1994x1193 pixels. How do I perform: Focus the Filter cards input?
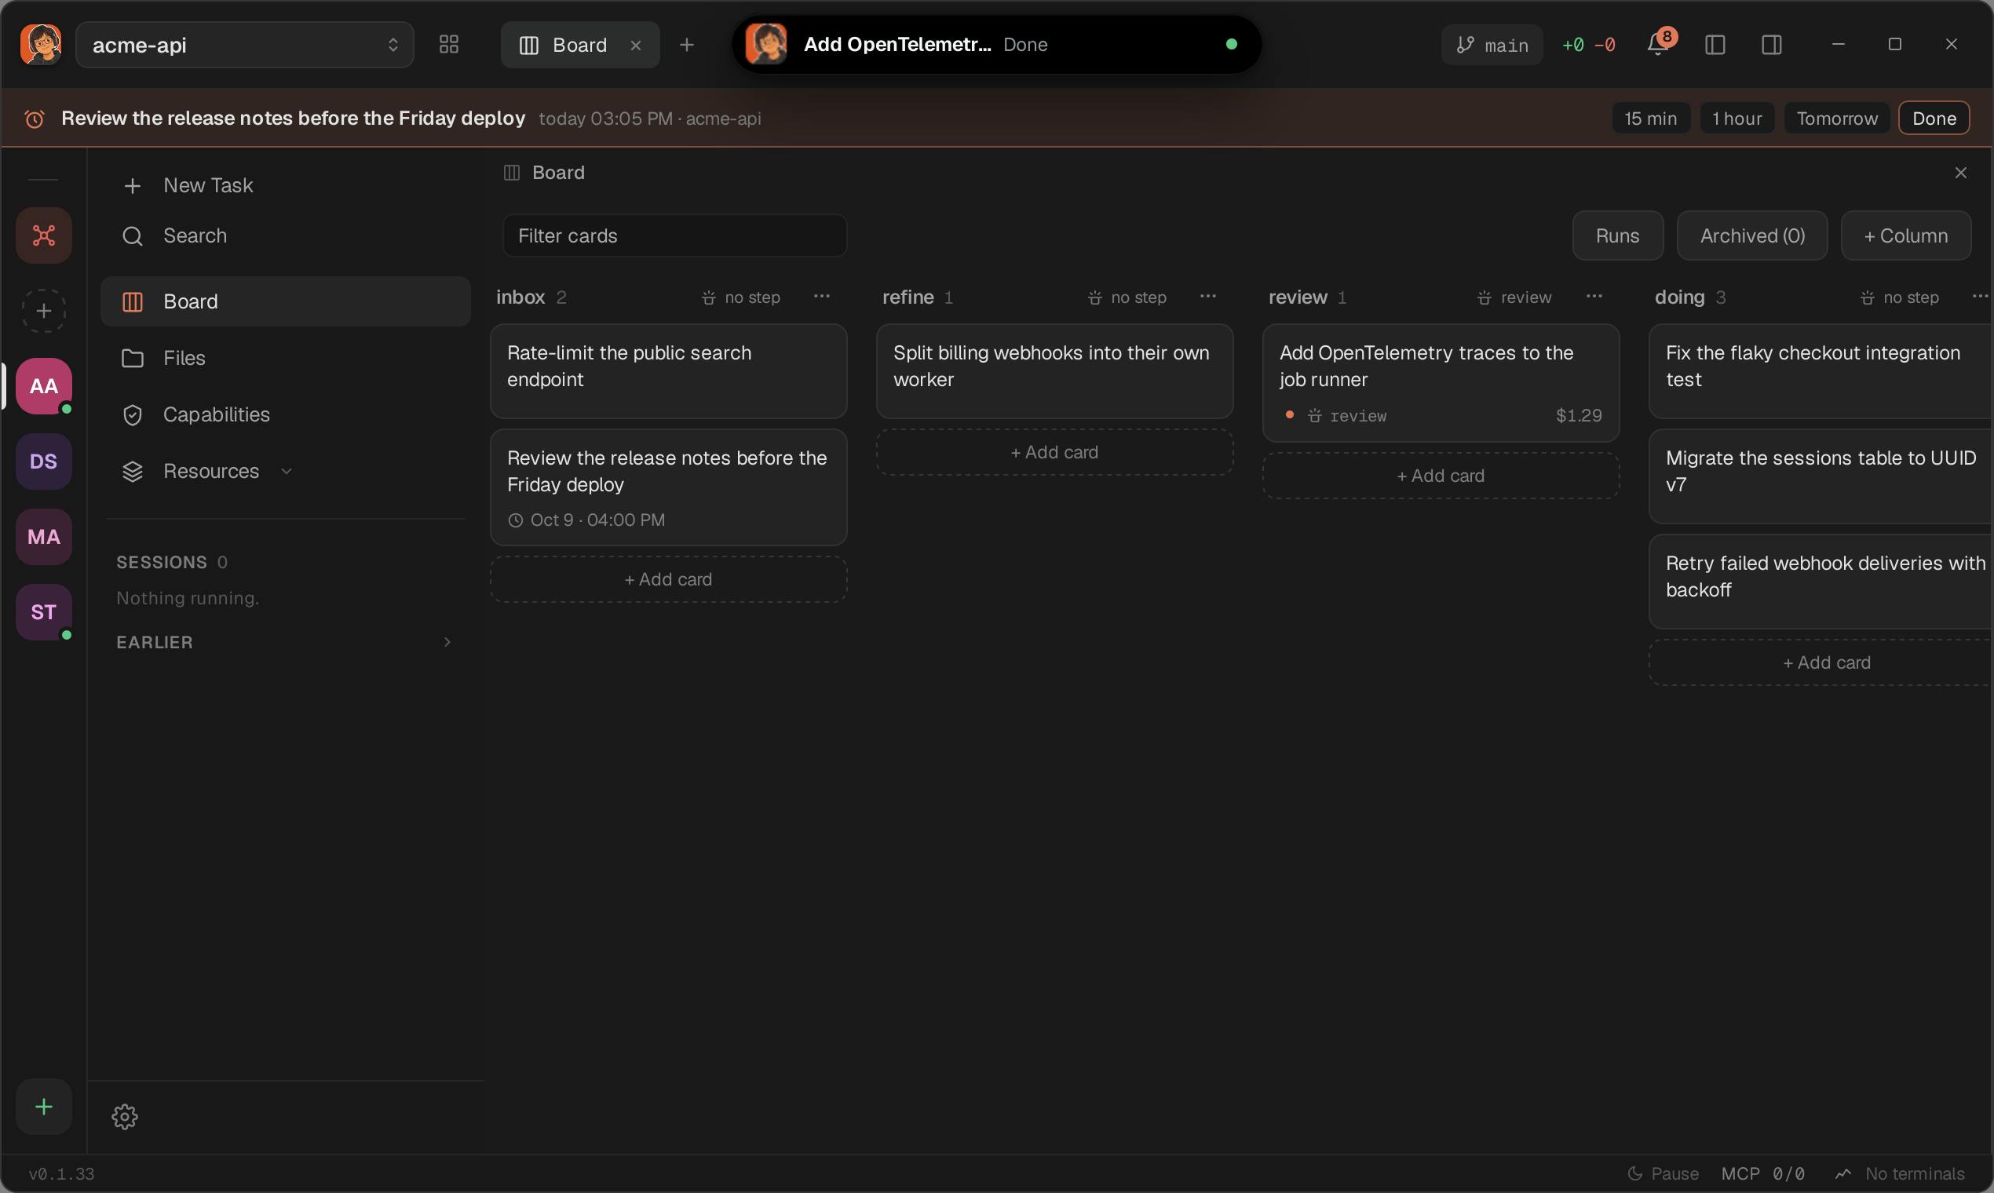(674, 235)
